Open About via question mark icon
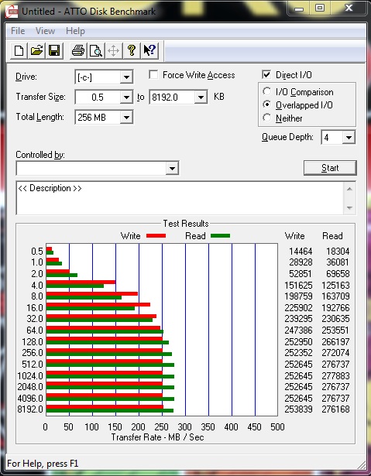This screenshot has height=476, width=371. click(x=131, y=50)
